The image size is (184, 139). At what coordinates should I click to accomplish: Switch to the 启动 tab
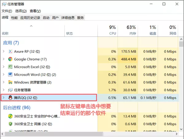46,18
